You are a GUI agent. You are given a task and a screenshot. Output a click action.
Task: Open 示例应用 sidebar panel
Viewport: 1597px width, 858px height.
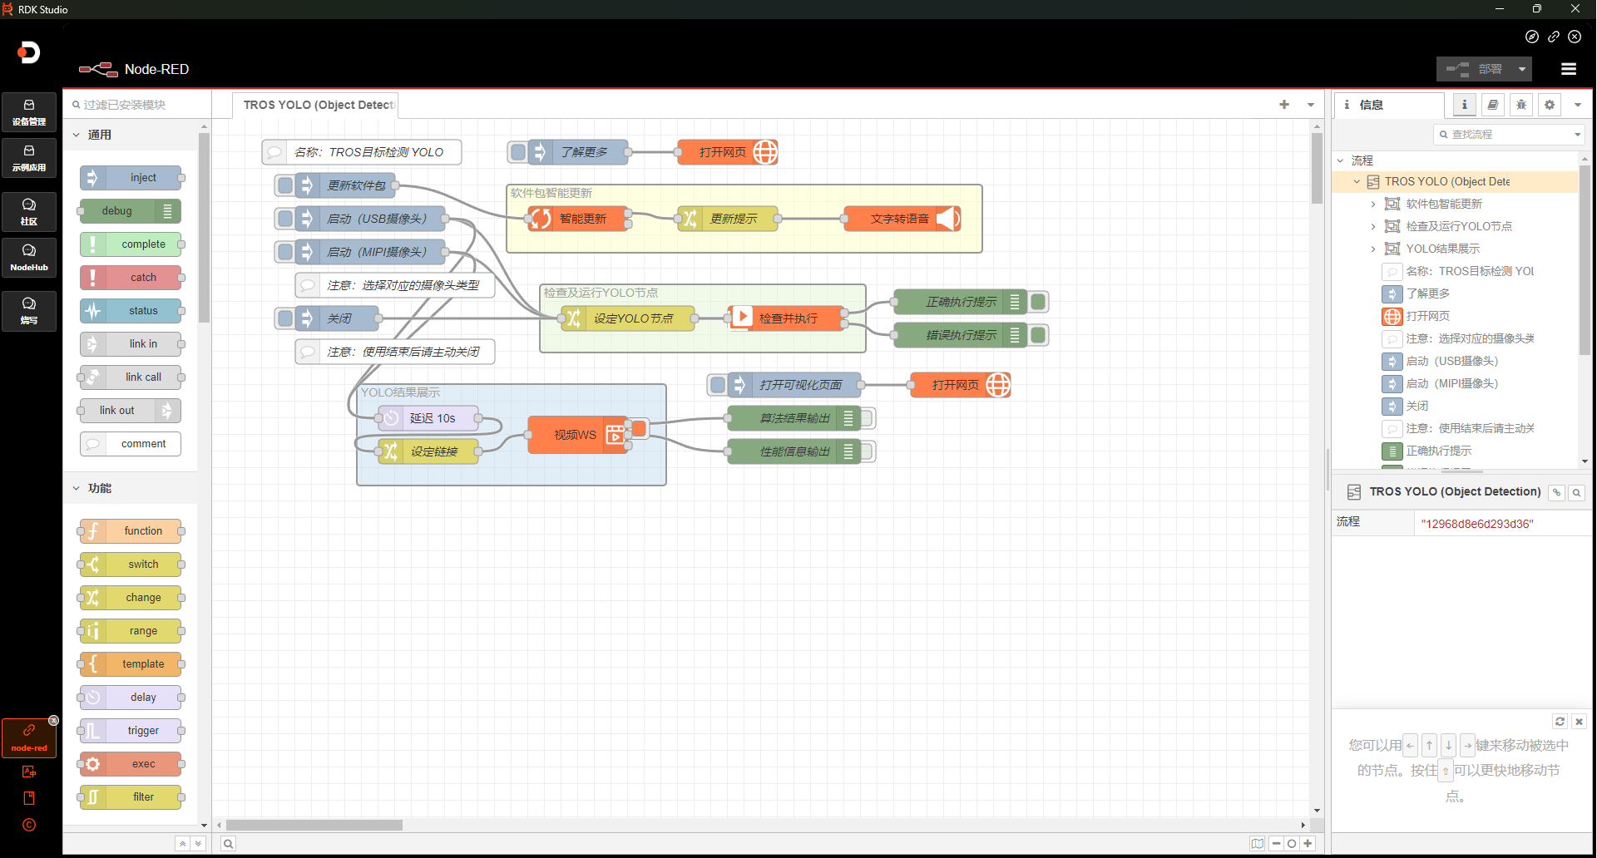point(29,158)
